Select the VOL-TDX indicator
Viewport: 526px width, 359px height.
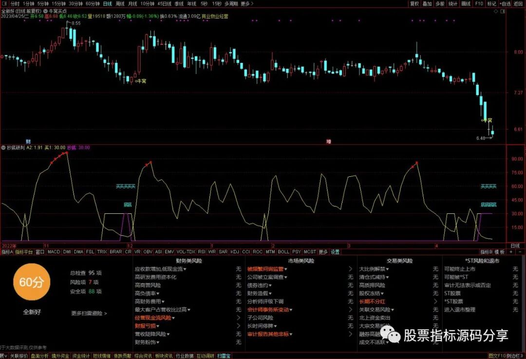pos(186,252)
